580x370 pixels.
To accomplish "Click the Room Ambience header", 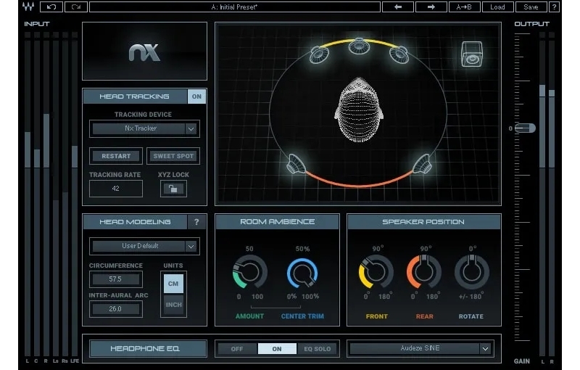I will click(278, 221).
